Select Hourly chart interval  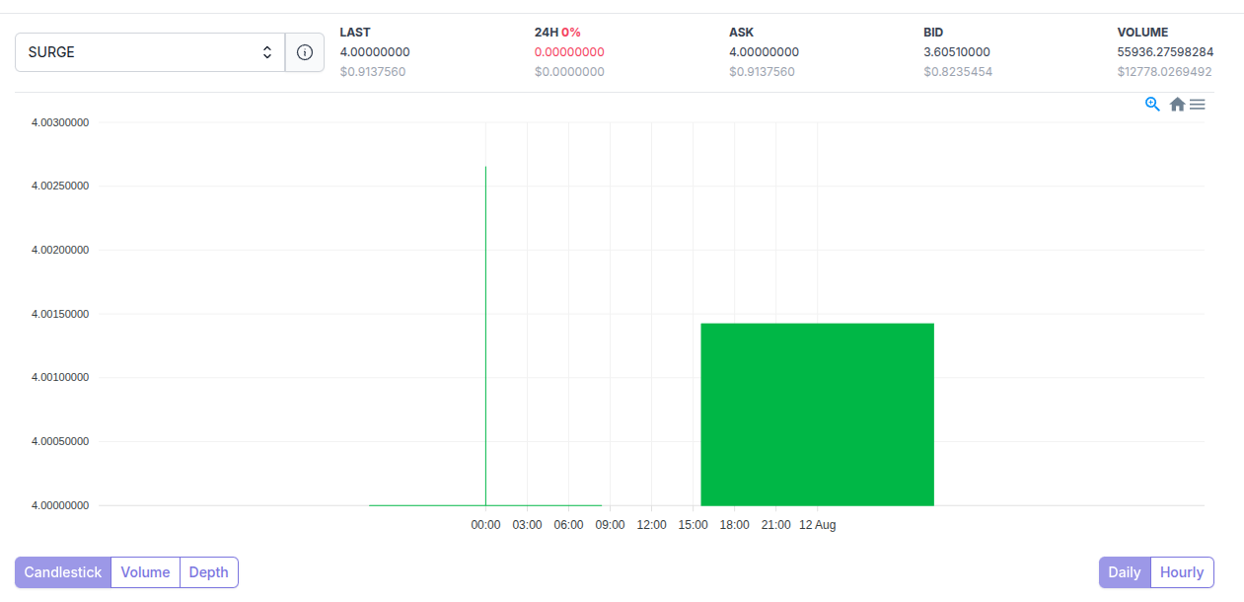click(x=1182, y=572)
